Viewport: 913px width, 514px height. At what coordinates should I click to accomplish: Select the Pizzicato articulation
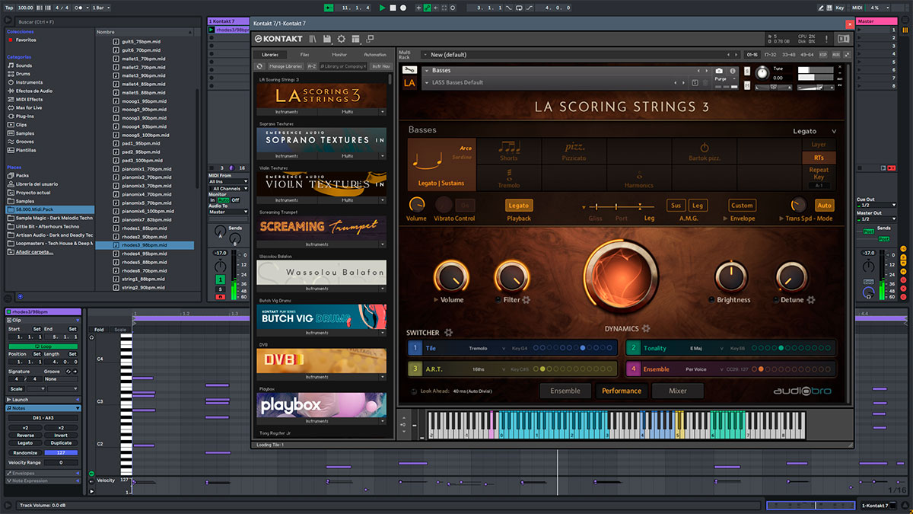pos(574,150)
